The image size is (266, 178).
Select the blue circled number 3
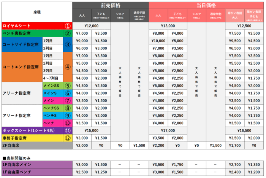click(x=67, y=44)
